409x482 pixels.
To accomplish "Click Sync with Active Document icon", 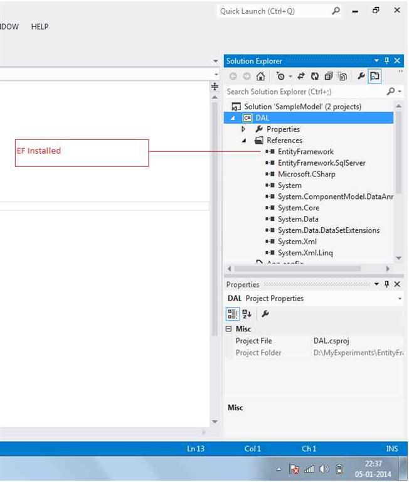I will 301,76.
